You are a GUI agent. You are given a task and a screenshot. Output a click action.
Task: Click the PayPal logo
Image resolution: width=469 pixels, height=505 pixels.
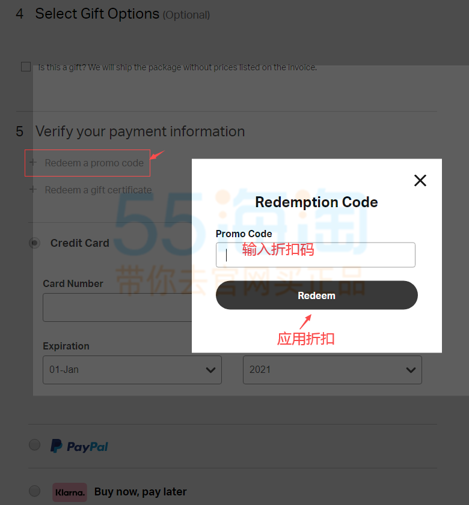[x=79, y=446]
